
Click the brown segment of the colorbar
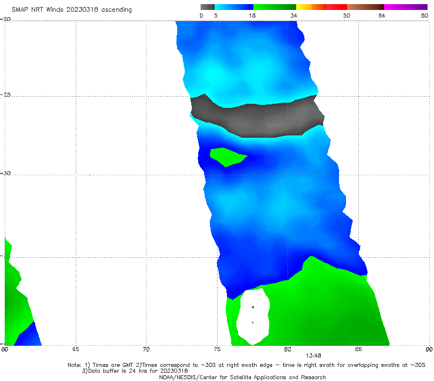tap(365, 7)
